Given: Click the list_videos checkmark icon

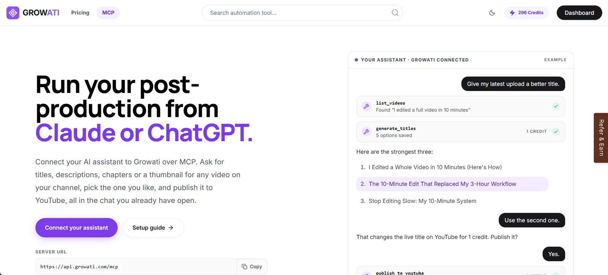Looking at the screenshot, I should pos(556,106).
